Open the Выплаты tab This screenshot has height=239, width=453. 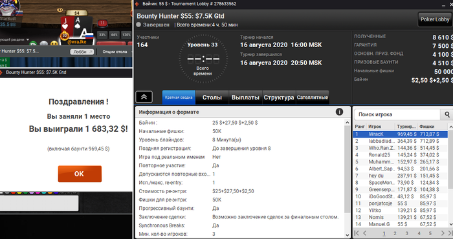pyautogui.click(x=245, y=98)
